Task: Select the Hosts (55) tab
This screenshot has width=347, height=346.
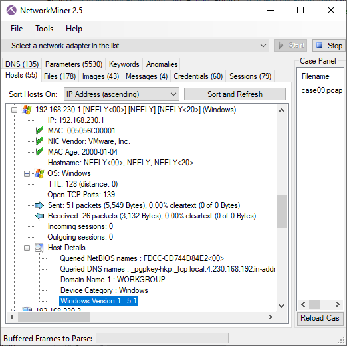Action: coord(21,75)
